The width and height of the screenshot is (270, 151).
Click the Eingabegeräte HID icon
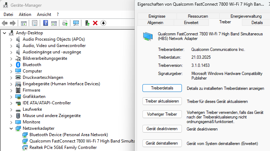click(18, 84)
